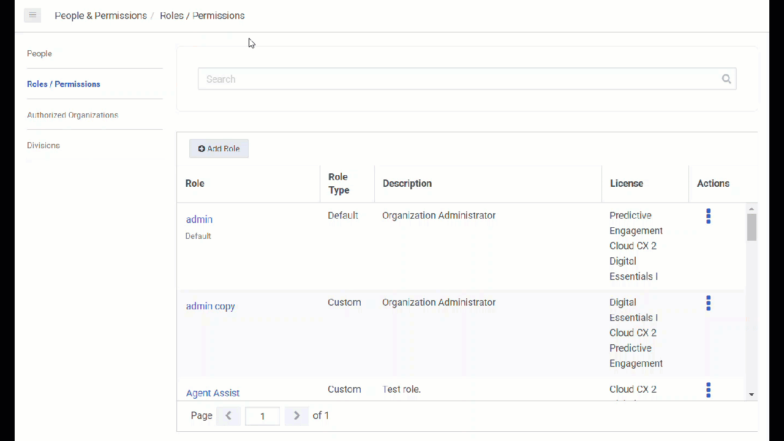784x441 pixels.
Task: Select Authorized Organizations in sidebar
Action: [x=72, y=115]
